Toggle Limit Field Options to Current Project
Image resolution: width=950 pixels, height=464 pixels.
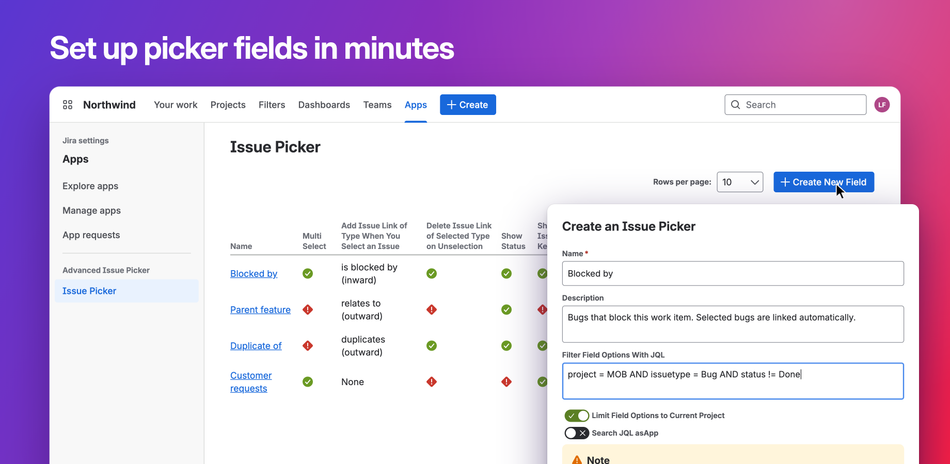577,416
